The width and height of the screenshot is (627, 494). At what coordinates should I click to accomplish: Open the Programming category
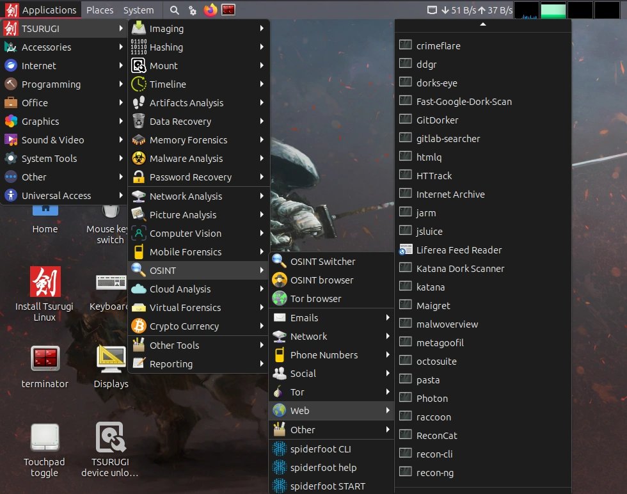(x=64, y=84)
